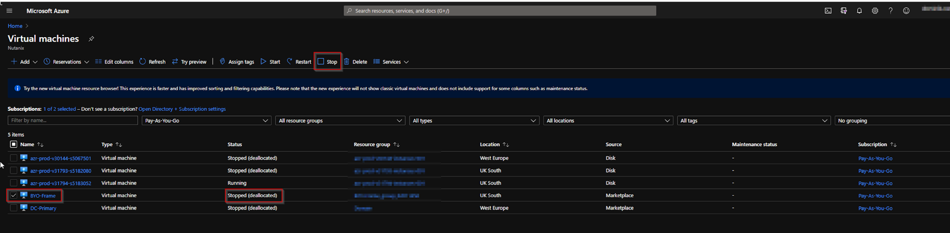
Task: Stop the selected virtual machine
Action: (328, 62)
